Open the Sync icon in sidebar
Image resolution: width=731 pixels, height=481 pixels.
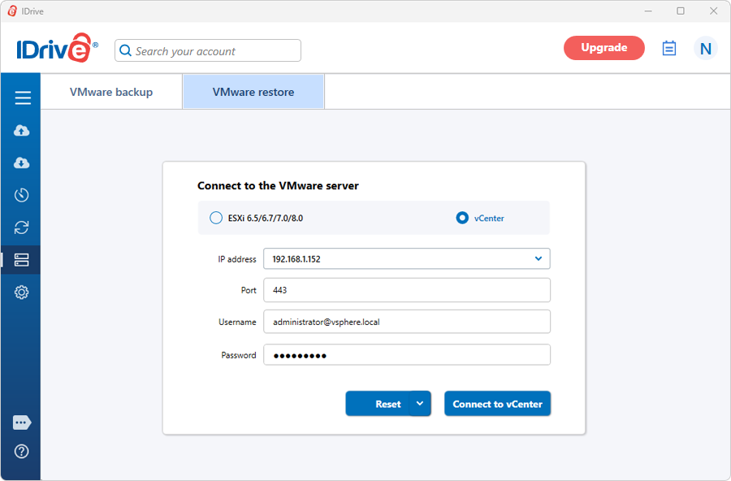click(21, 227)
